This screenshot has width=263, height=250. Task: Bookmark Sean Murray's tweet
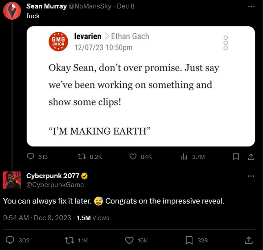(236, 157)
